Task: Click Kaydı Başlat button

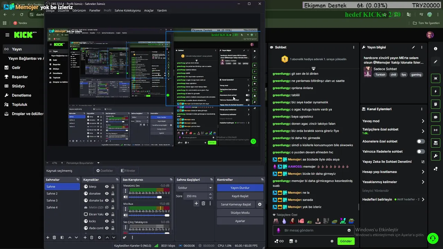Action: point(240,196)
